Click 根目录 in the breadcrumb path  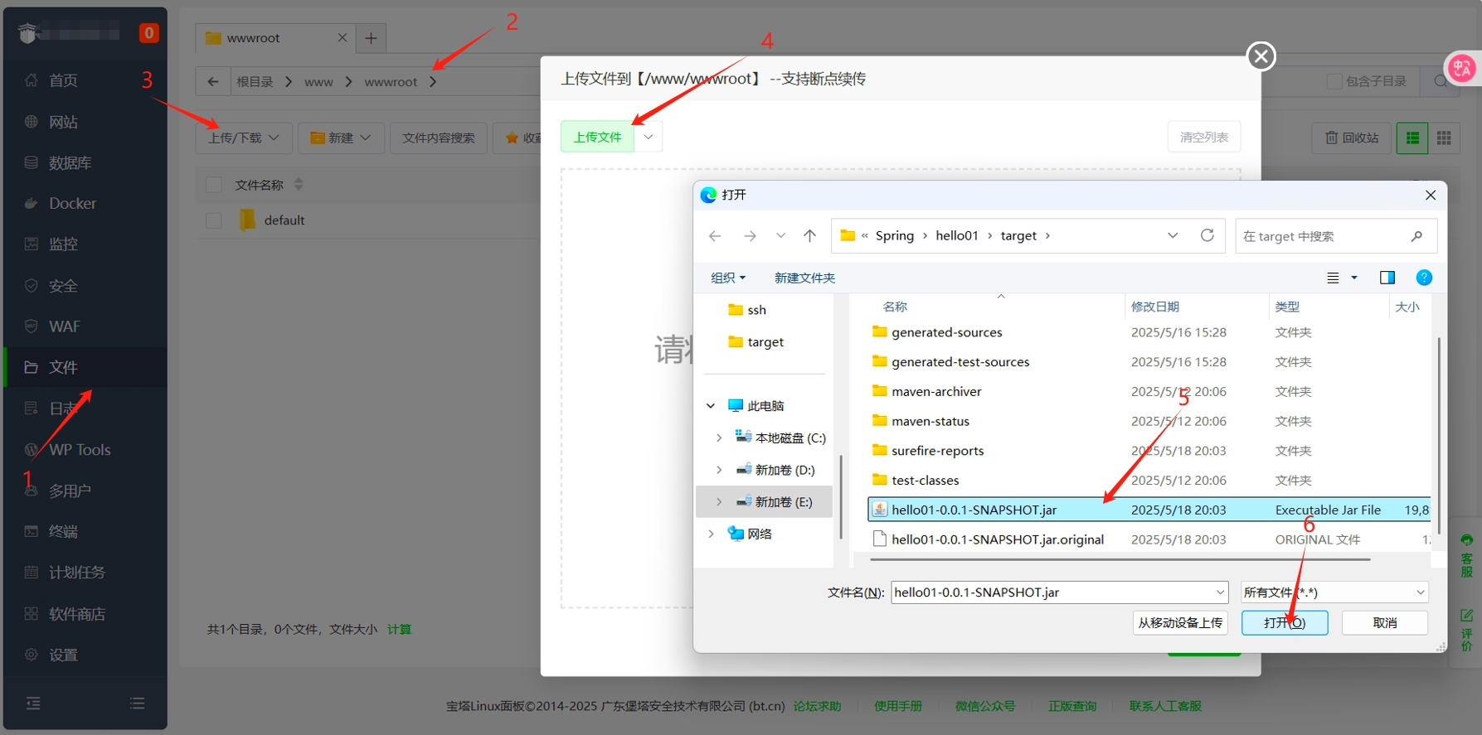point(255,82)
